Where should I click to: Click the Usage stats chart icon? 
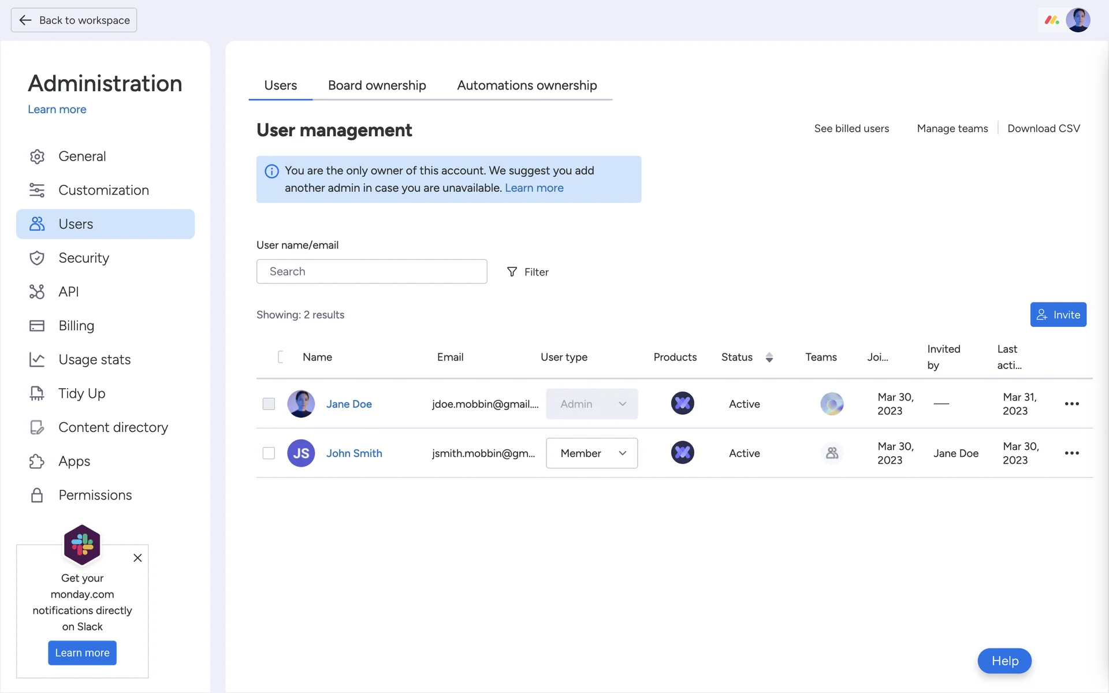click(37, 360)
